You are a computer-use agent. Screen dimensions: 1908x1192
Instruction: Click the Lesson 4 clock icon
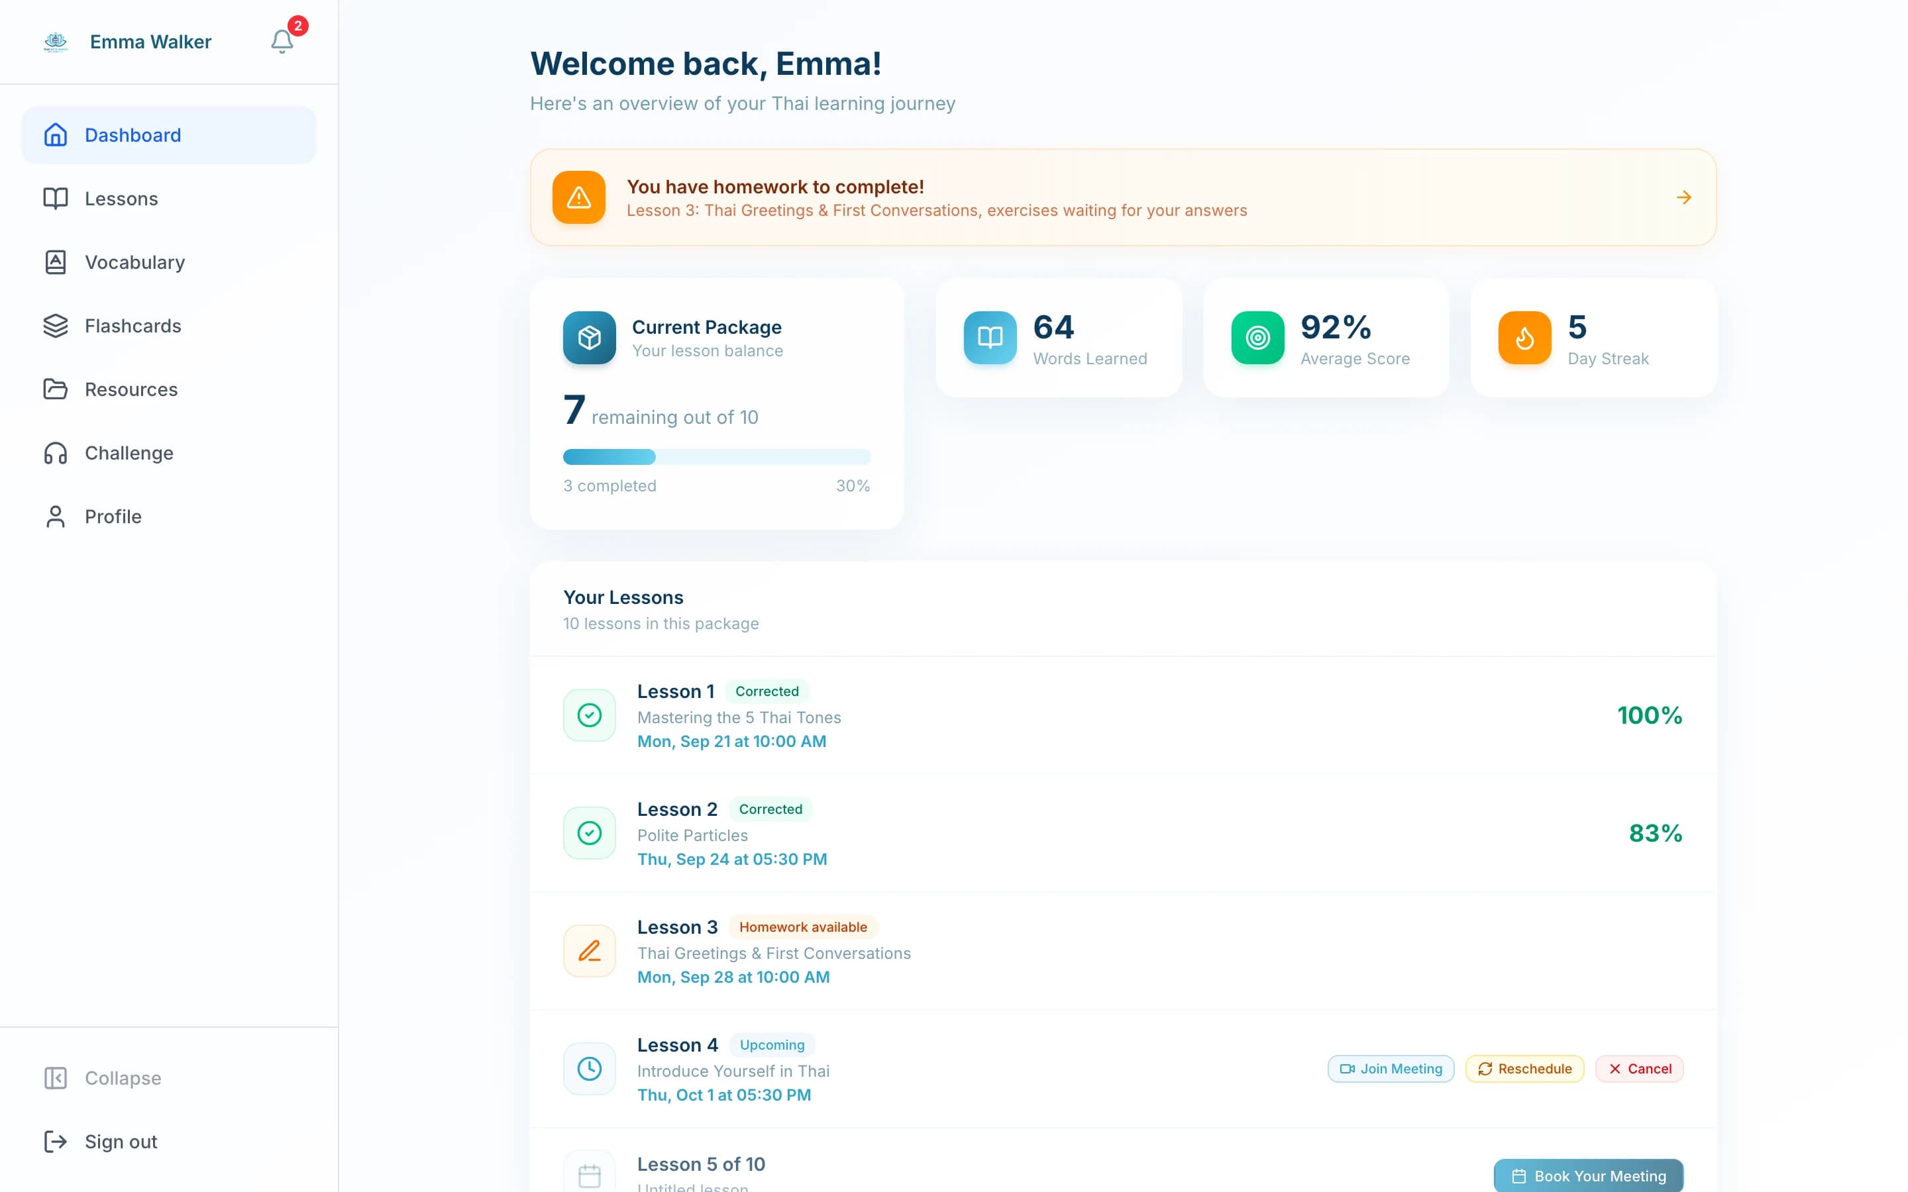tap(589, 1069)
